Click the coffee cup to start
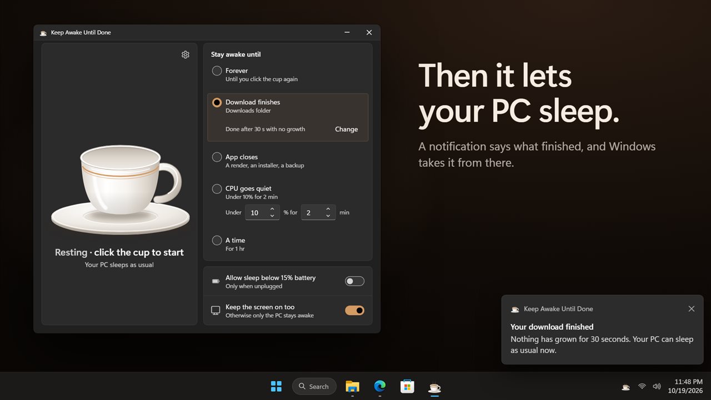 (121, 190)
